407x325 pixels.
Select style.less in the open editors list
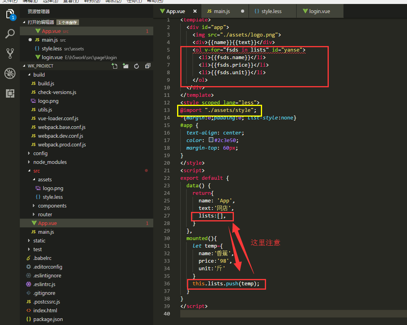click(x=87, y=48)
